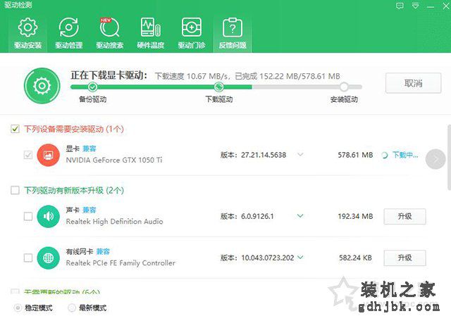This screenshot has height=316, width=451.
Task: Click the green network card globe icon
Action: click(x=49, y=258)
